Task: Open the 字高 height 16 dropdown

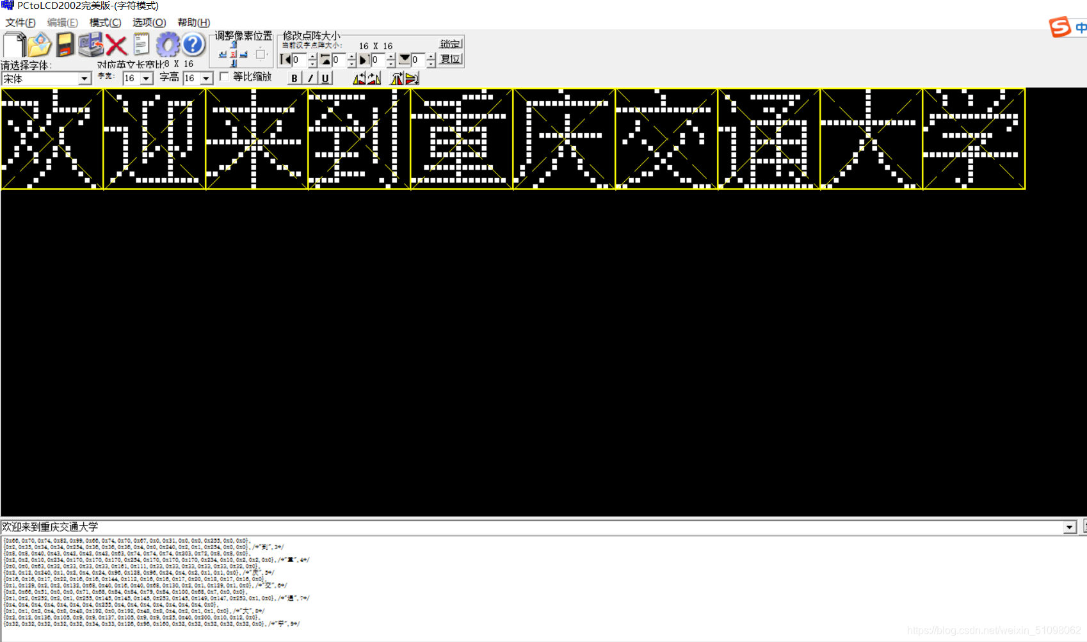Action: (x=206, y=78)
